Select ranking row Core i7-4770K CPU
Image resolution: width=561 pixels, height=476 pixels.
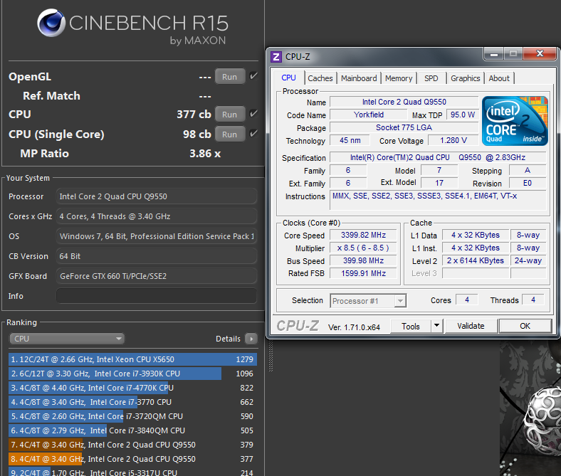(132, 388)
